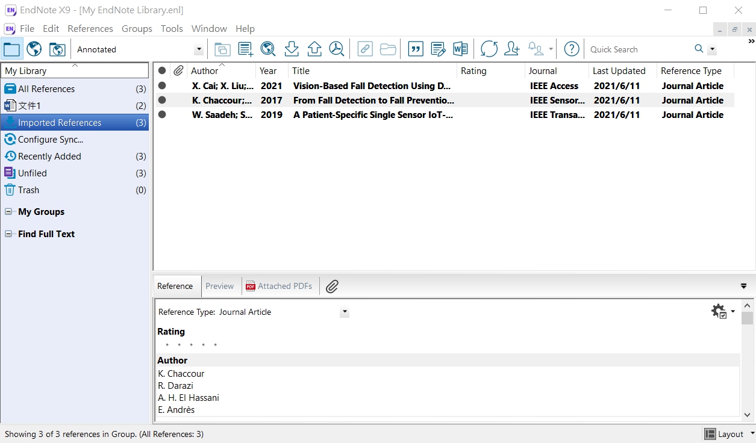This screenshot has width=756, height=443.
Task: Click the attach file paperclip icon
Action: tap(332, 287)
